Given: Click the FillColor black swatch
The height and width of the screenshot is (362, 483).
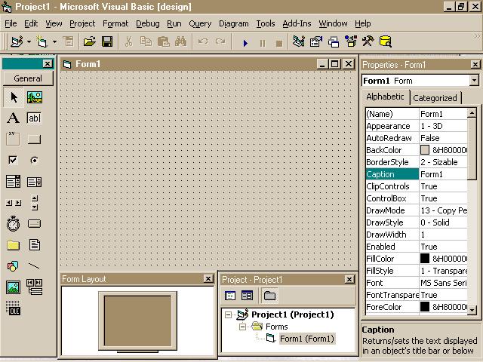Looking at the screenshot, I should pos(425,259).
